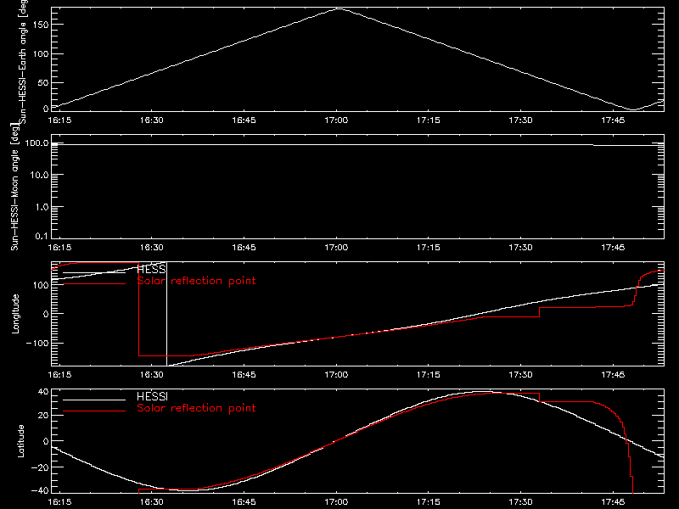Image resolution: width=679 pixels, height=509 pixels.
Task: Click red legend line sample in Latitude plot
Action: pos(94,411)
